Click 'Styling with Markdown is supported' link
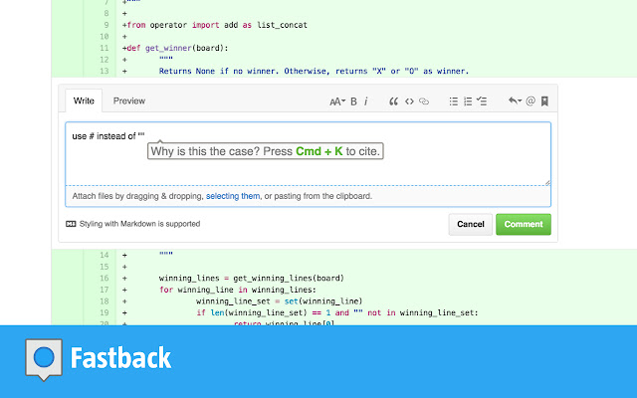This screenshot has height=398, width=637. (139, 224)
